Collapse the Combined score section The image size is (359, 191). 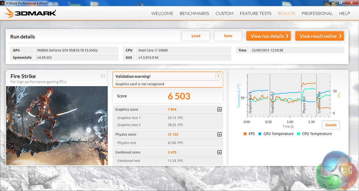(x=219, y=152)
